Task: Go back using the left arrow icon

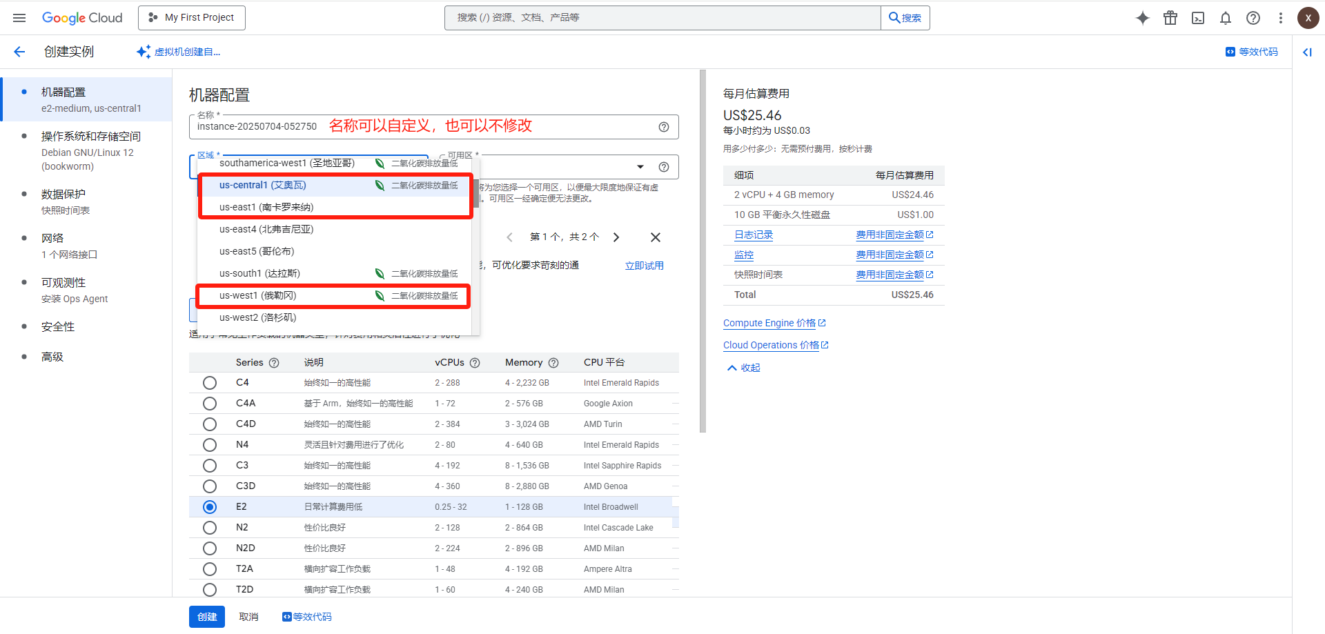Action: click(19, 52)
